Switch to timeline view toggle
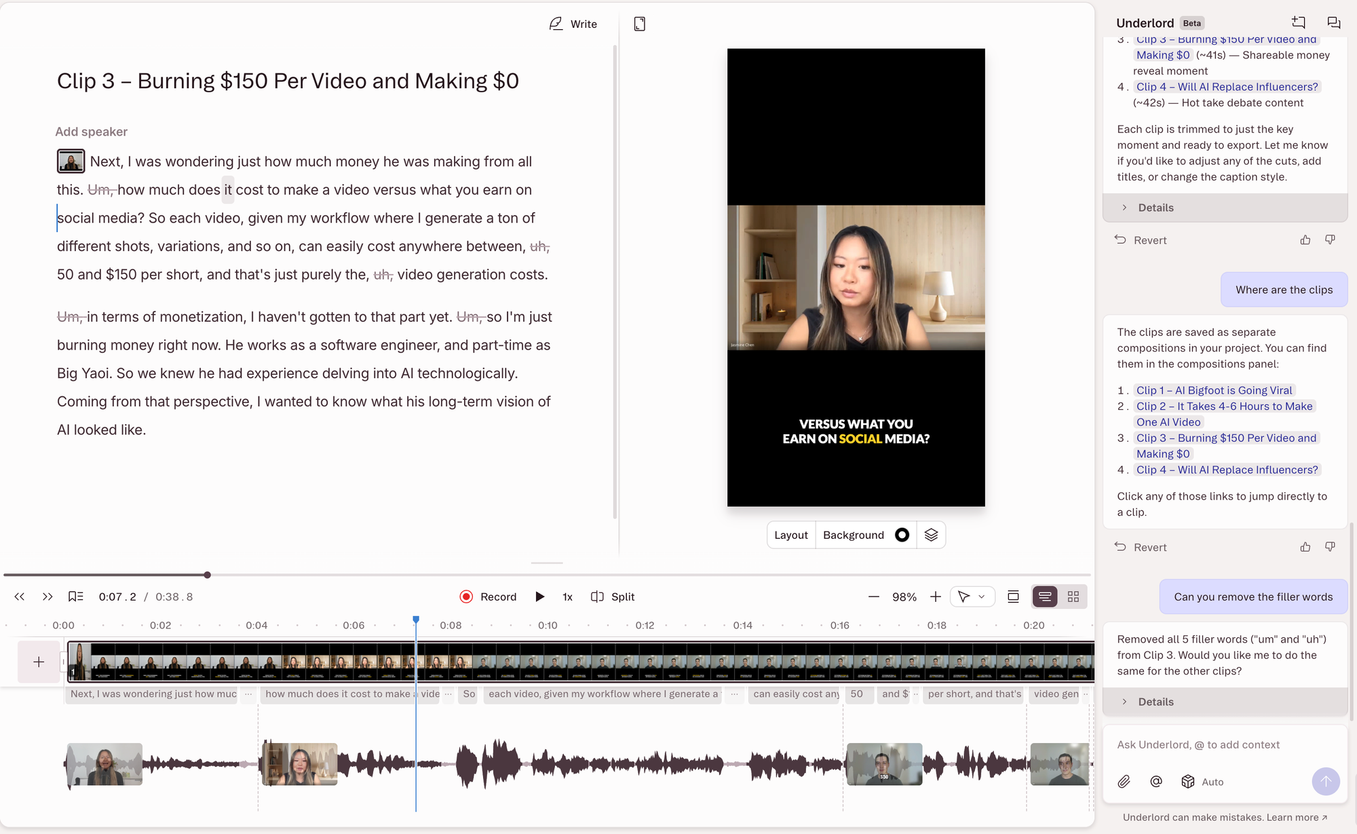This screenshot has height=834, width=1357. coord(1045,596)
